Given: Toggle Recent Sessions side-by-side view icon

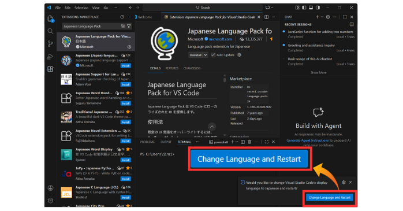Looking at the screenshot, I should click(x=352, y=24).
